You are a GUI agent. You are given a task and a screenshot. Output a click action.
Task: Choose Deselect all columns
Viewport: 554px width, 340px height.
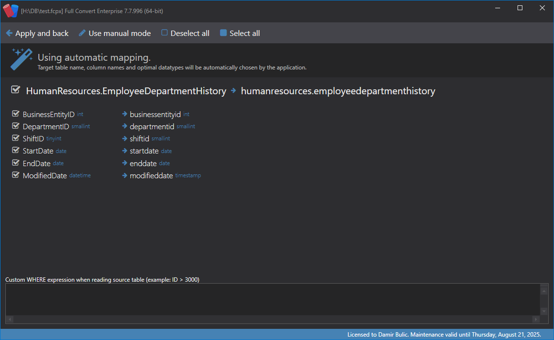190,34
